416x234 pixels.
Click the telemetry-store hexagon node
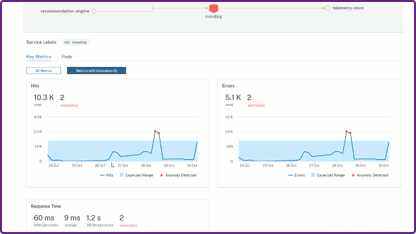(x=328, y=8)
